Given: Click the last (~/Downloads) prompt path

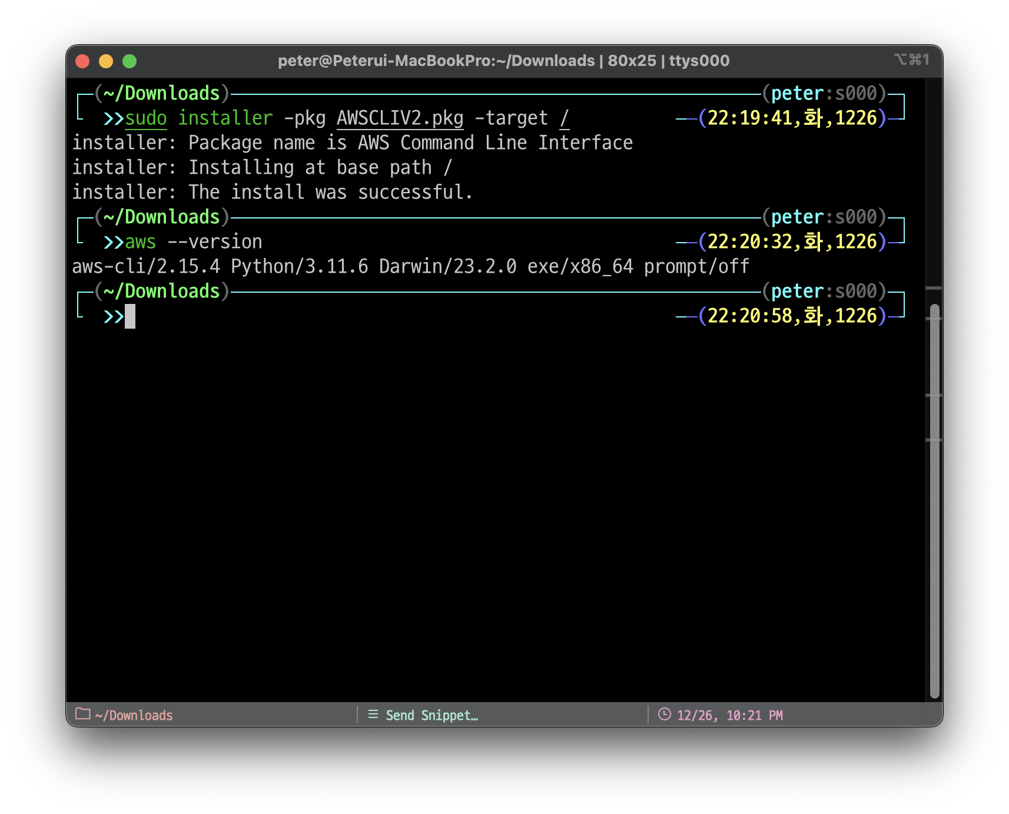Looking at the screenshot, I should tap(162, 292).
